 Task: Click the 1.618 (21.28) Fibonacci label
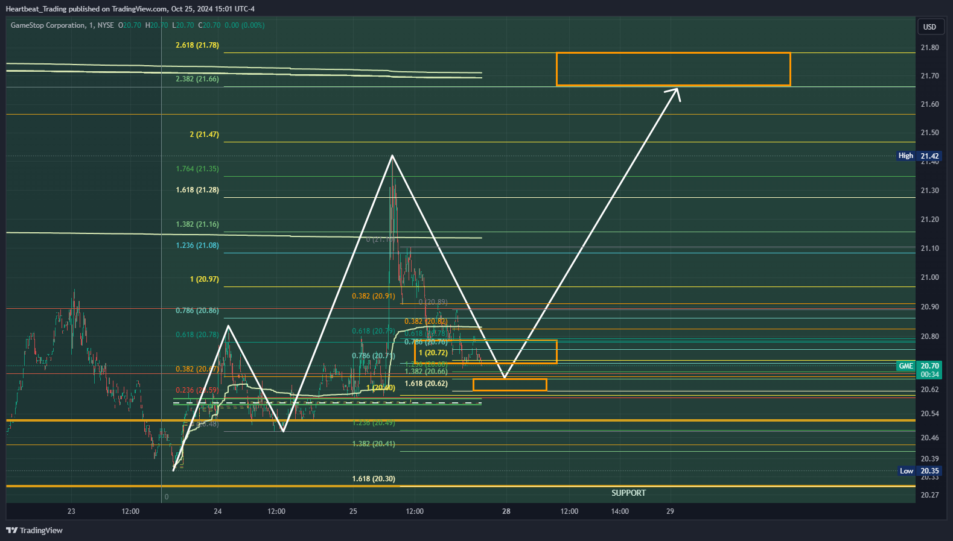[197, 190]
